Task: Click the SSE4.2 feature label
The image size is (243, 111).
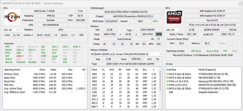Action: (x=32, y=50)
